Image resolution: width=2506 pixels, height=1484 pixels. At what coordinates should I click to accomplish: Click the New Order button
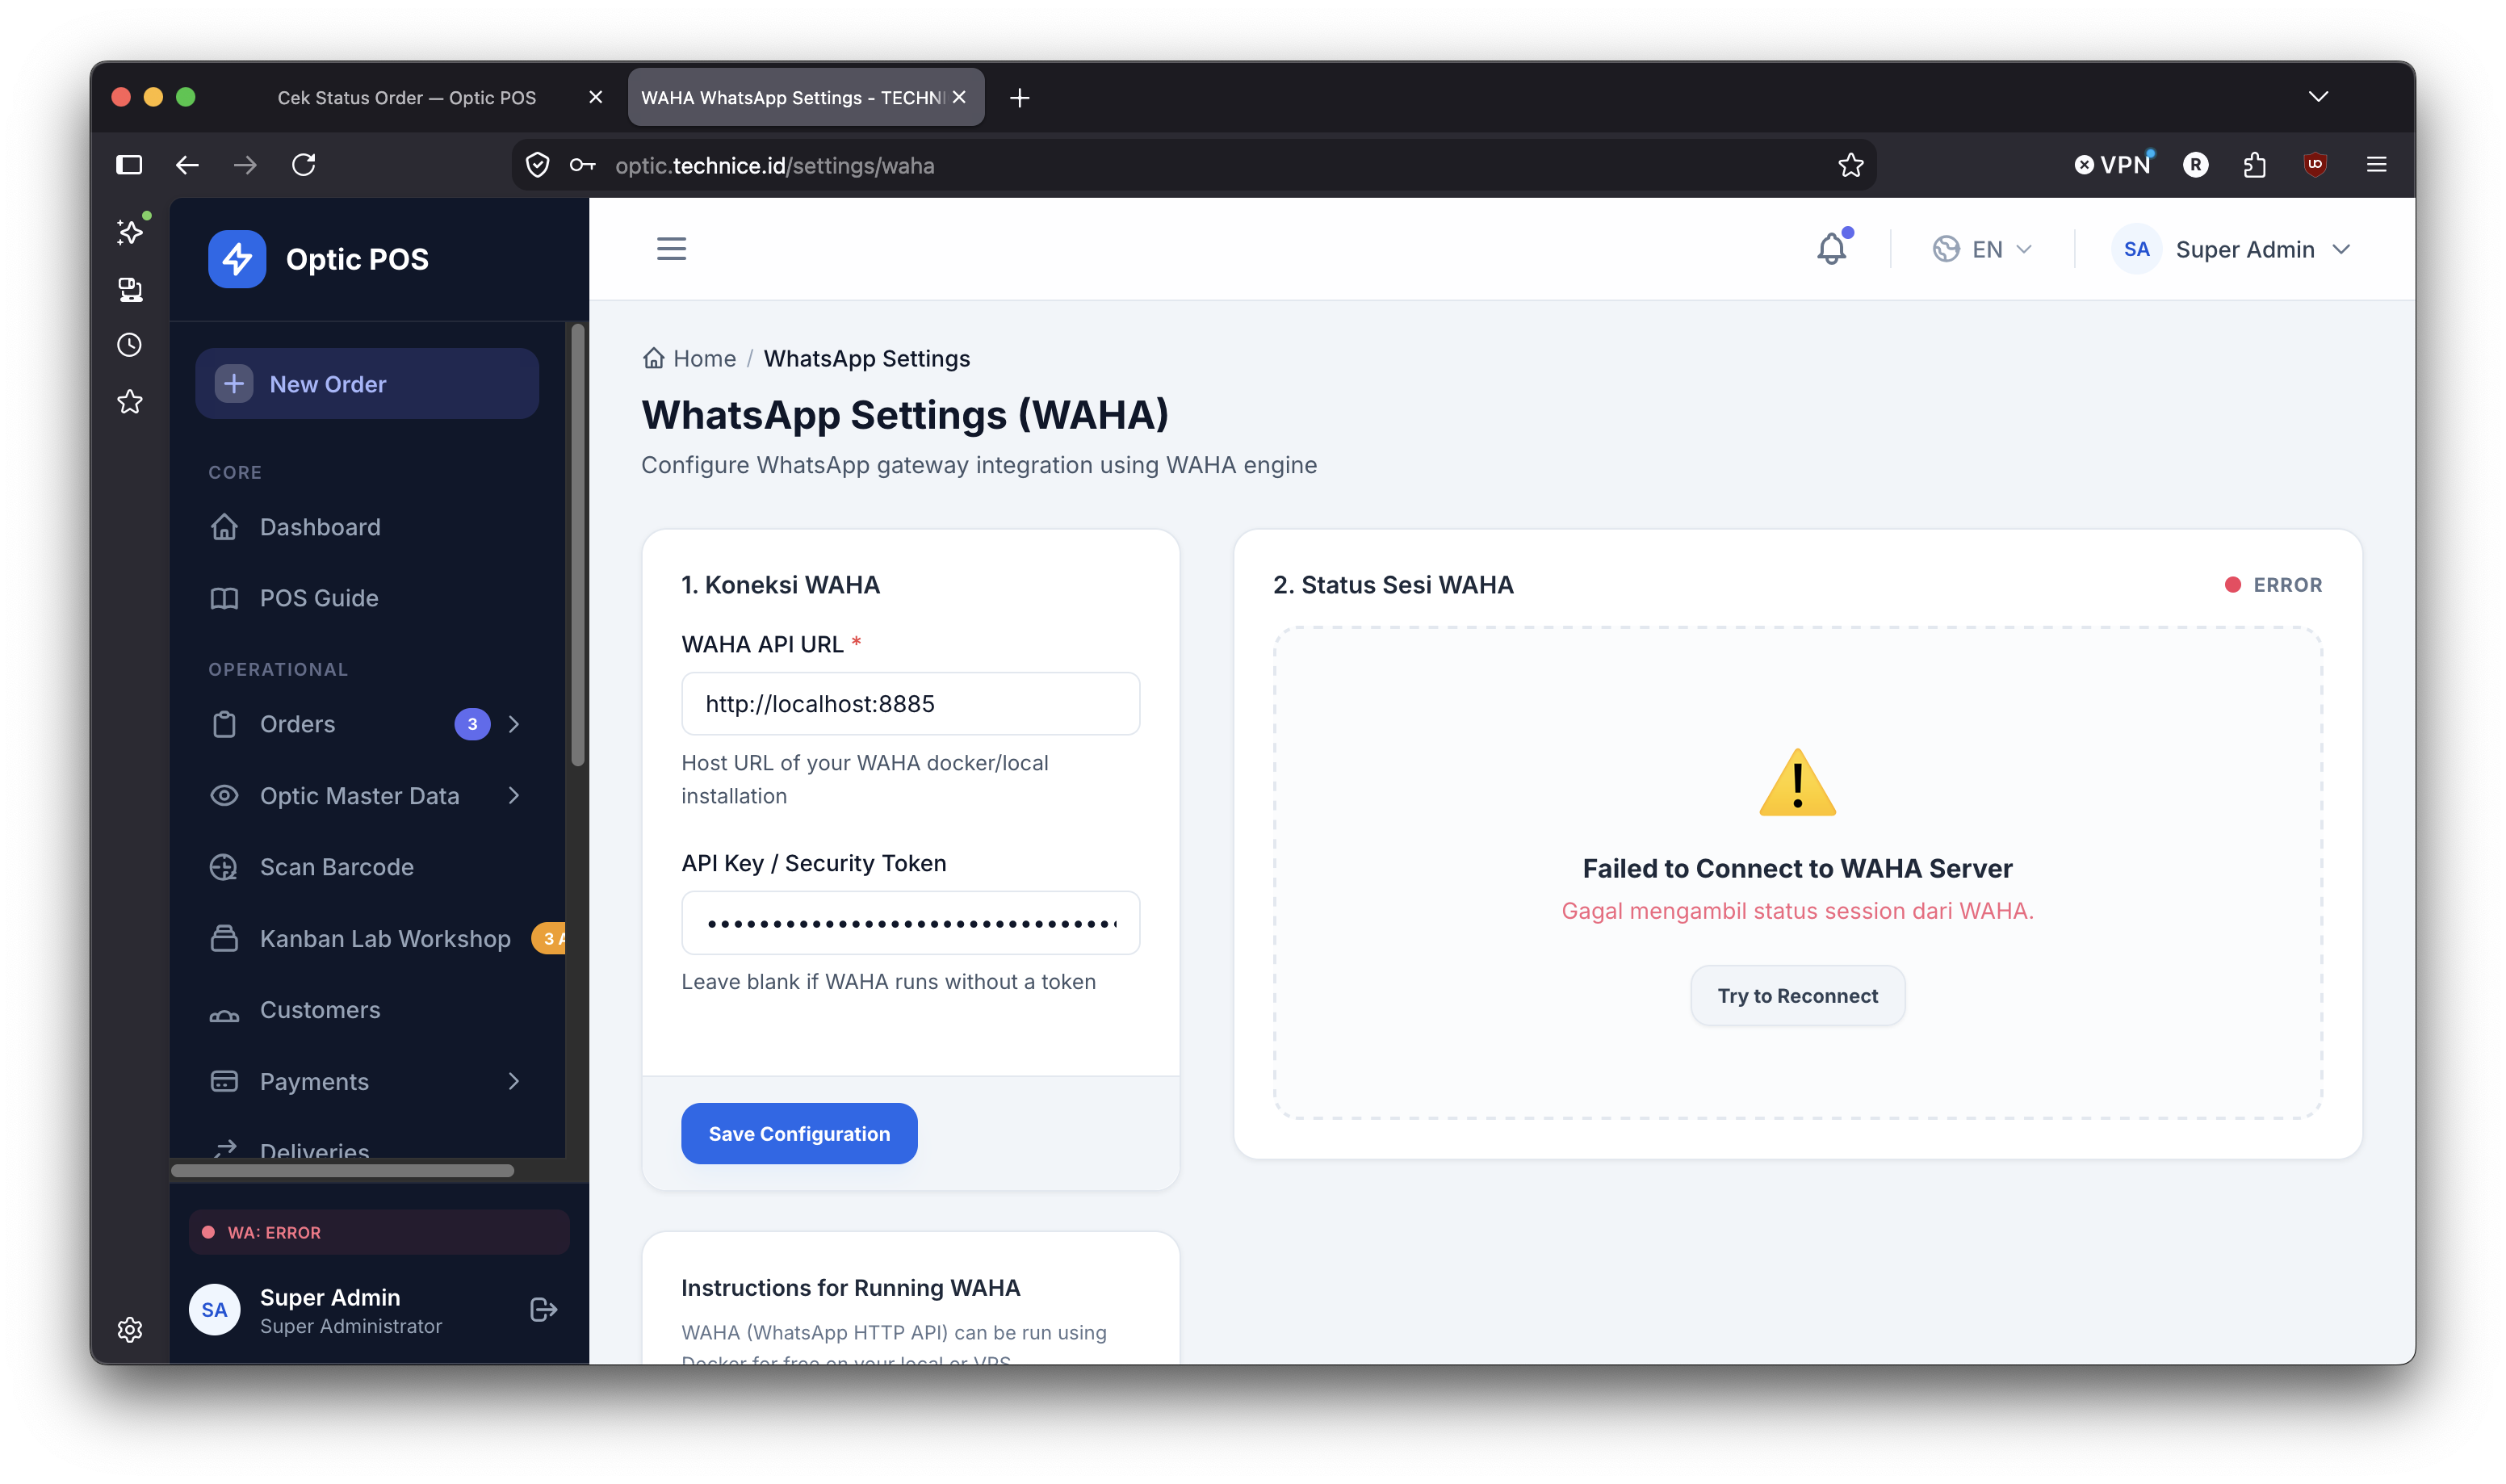(367, 384)
